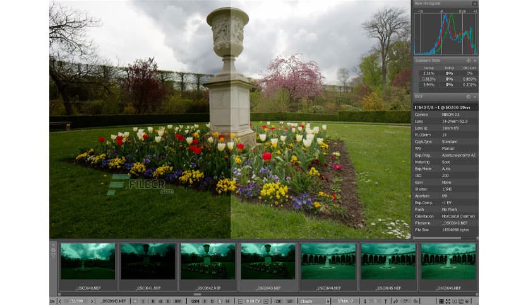
Task: Click the 5710K/-7 color temperature field
Action: coord(345,301)
